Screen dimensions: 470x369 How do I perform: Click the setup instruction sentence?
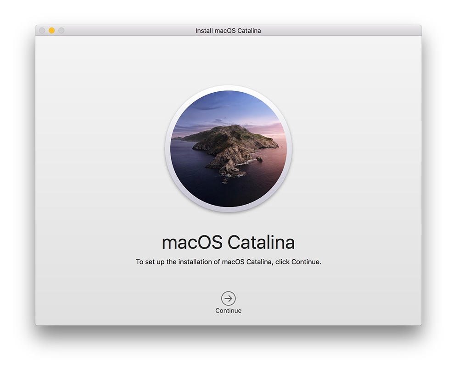pos(228,262)
